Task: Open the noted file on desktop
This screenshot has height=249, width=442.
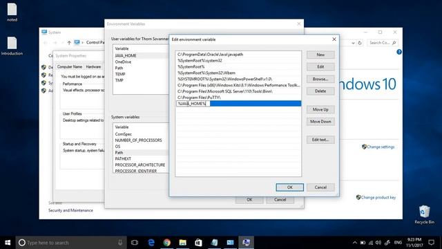Action: pos(12,12)
